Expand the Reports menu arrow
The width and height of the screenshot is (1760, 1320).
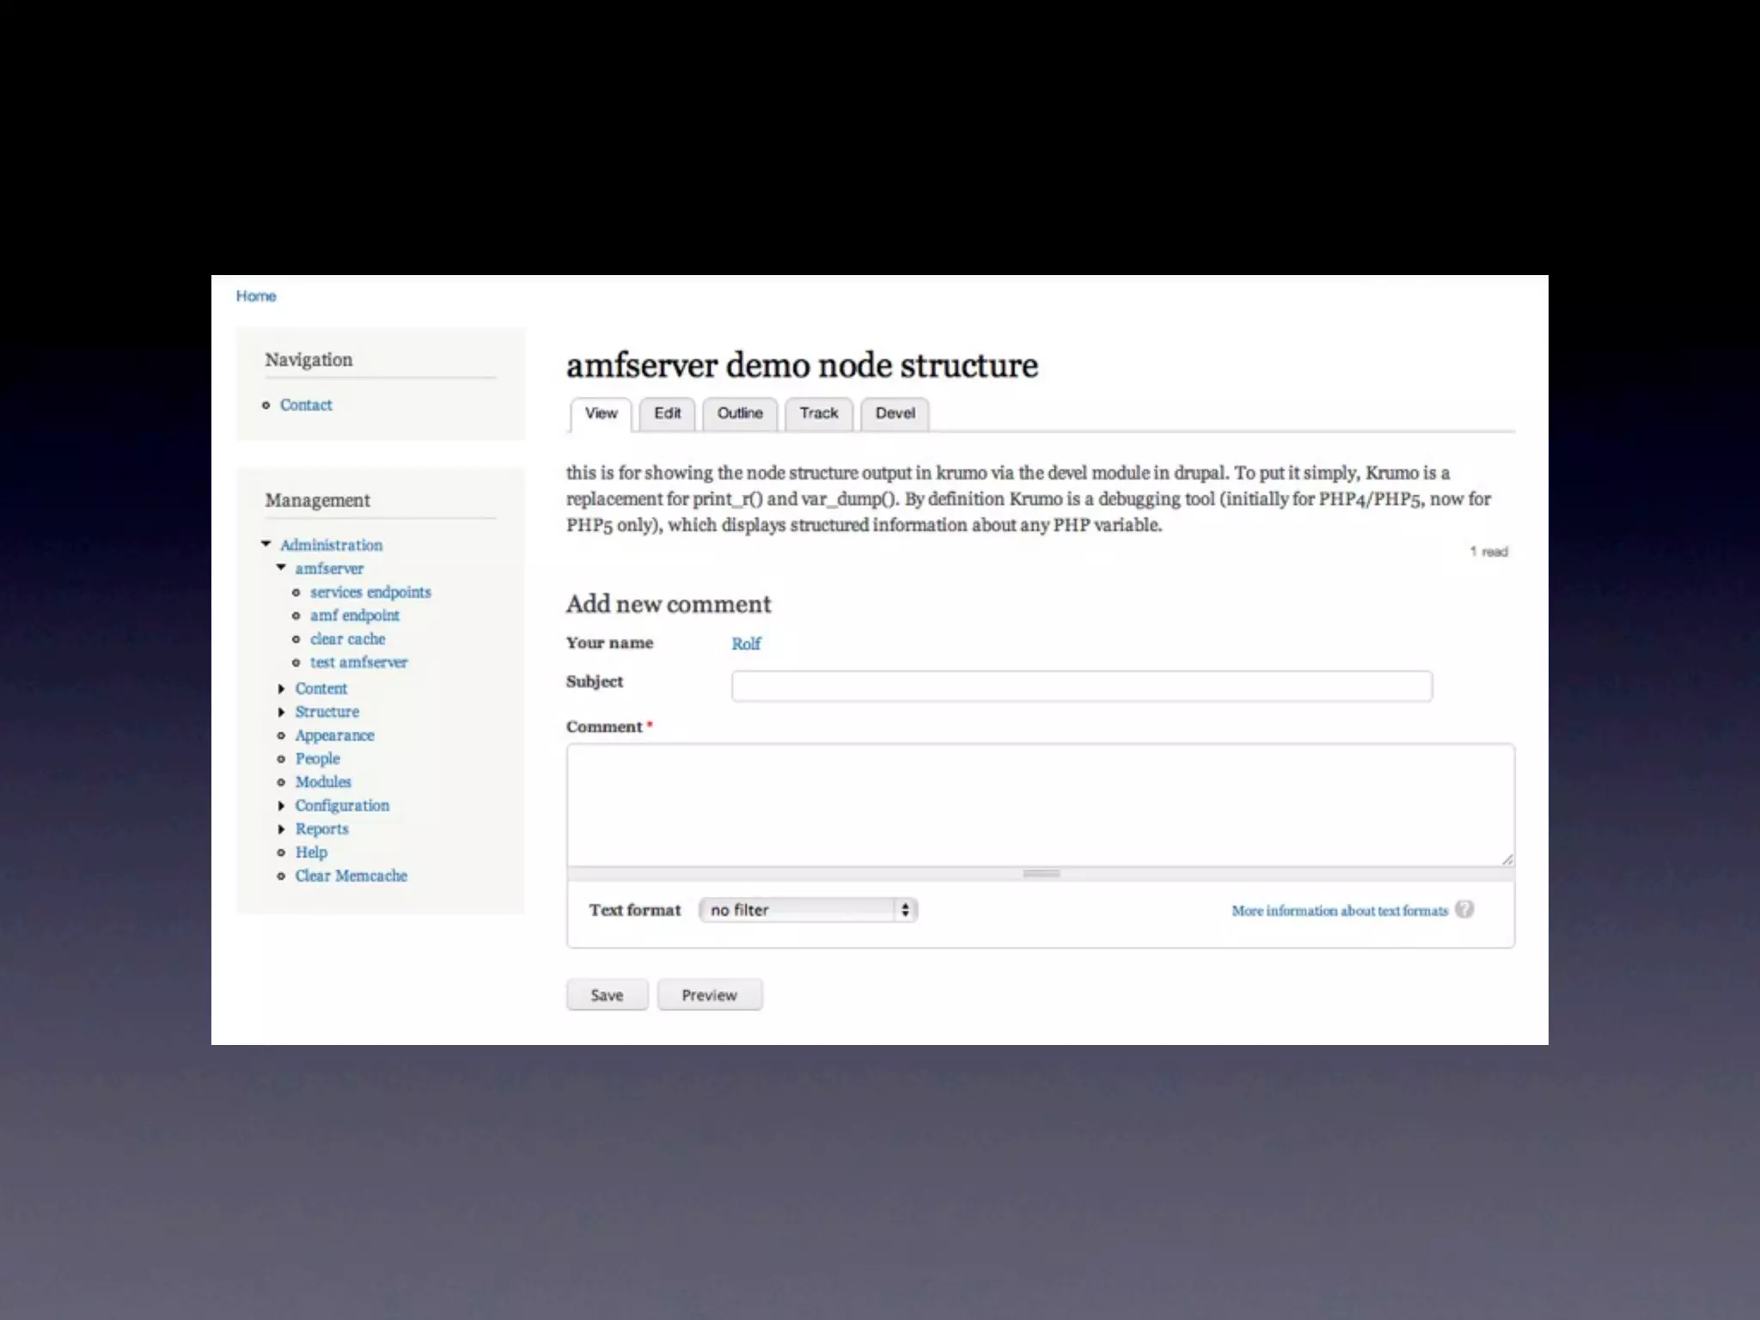[281, 828]
